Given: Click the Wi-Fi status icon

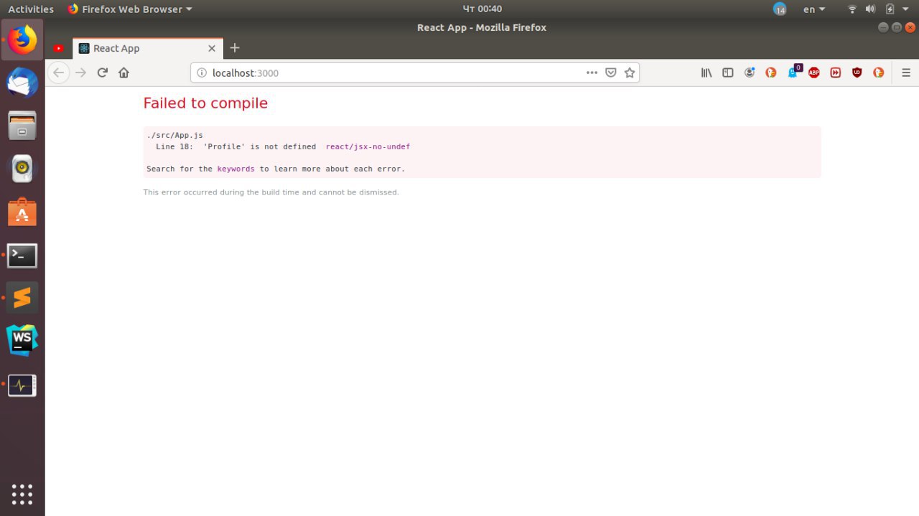Looking at the screenshot, I should tap(852, 9).
